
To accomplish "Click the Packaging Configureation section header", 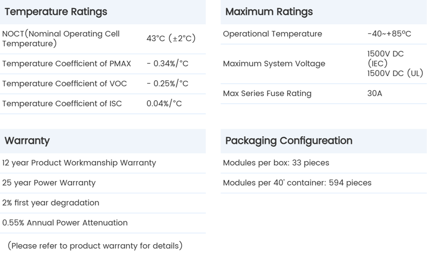I will click(289, 141).
